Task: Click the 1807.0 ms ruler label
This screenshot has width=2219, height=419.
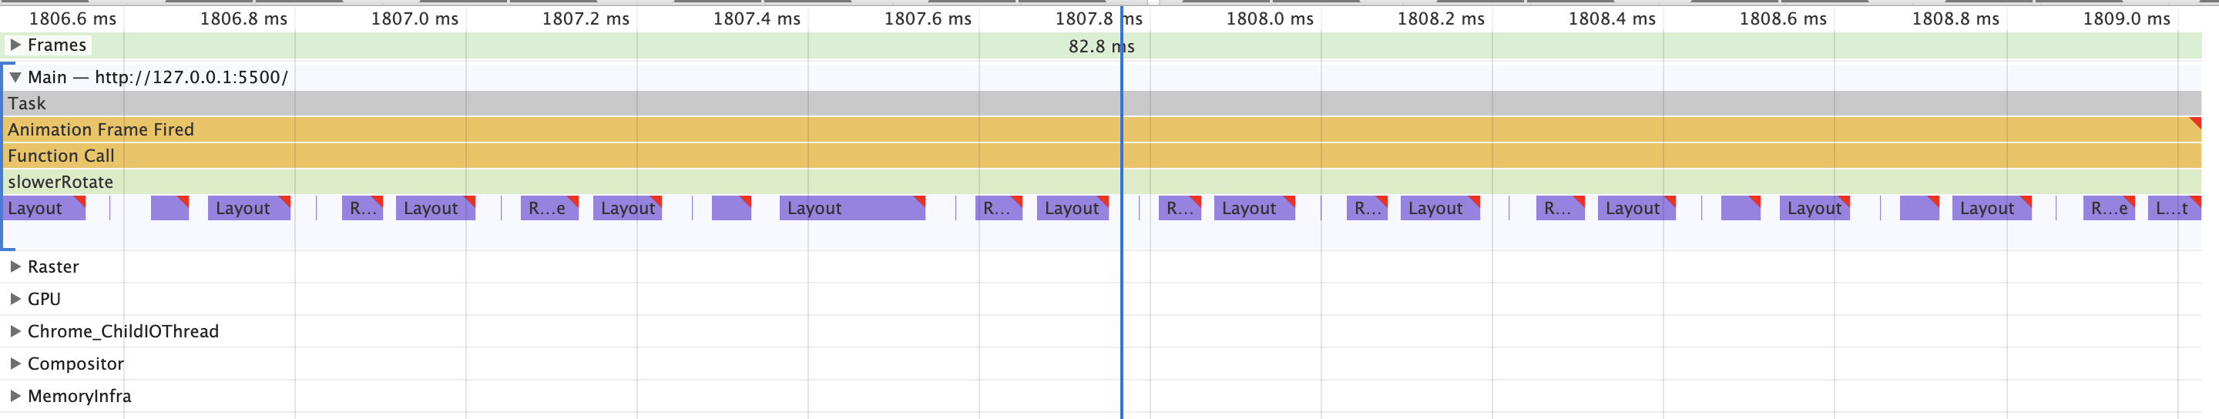Action: [x=415, y=19]
